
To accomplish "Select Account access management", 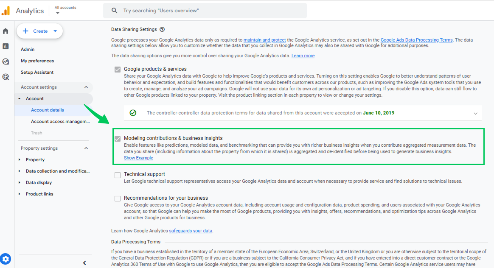I will [60, 121].
